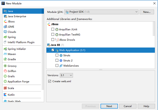Click the Next button
158x110 pixels.
click(109, 106)
